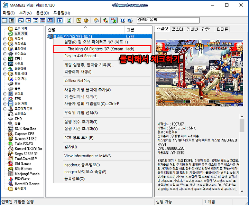Choose neodrvr.c 등록정보(I) entry

pos(102,165)
